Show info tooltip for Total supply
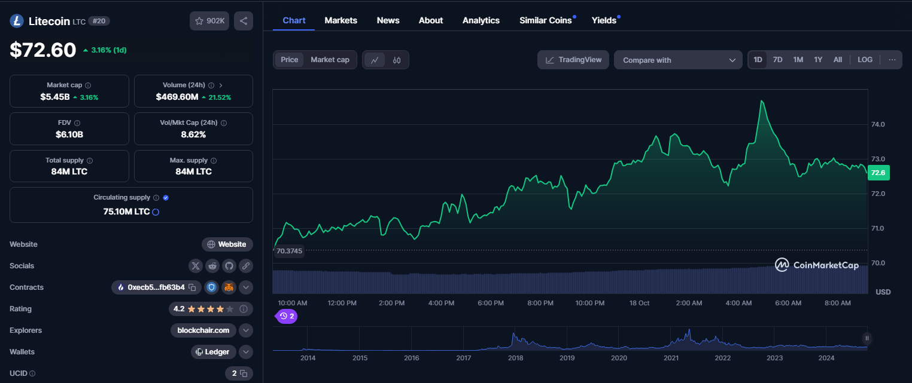 tap(90, 161)
